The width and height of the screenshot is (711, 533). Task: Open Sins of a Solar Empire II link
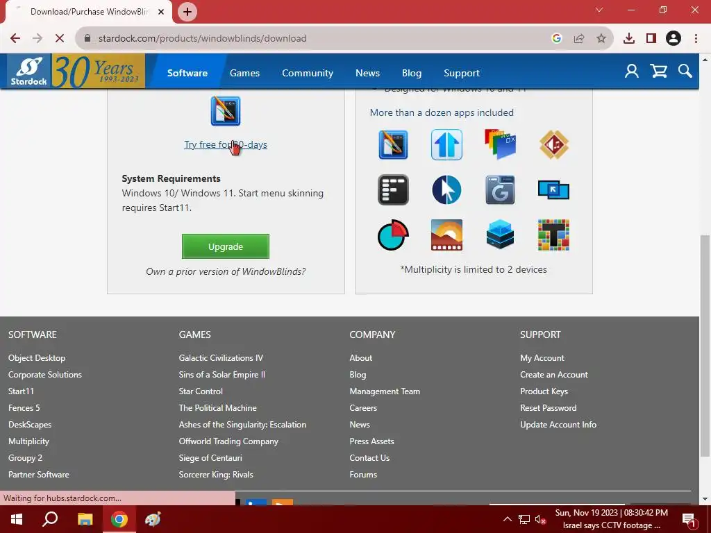click(x=221, y=375)
